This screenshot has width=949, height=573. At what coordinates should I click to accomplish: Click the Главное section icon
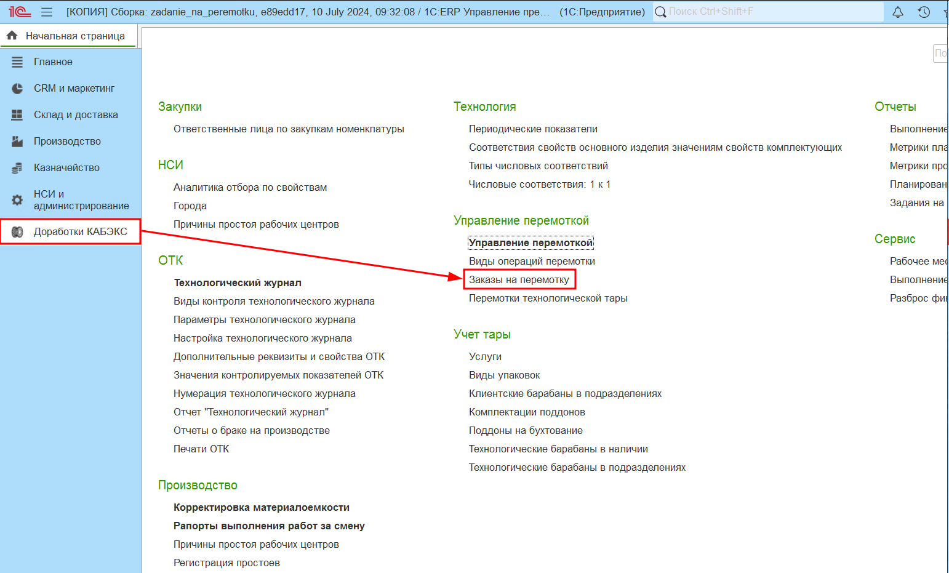coord(17,62)
